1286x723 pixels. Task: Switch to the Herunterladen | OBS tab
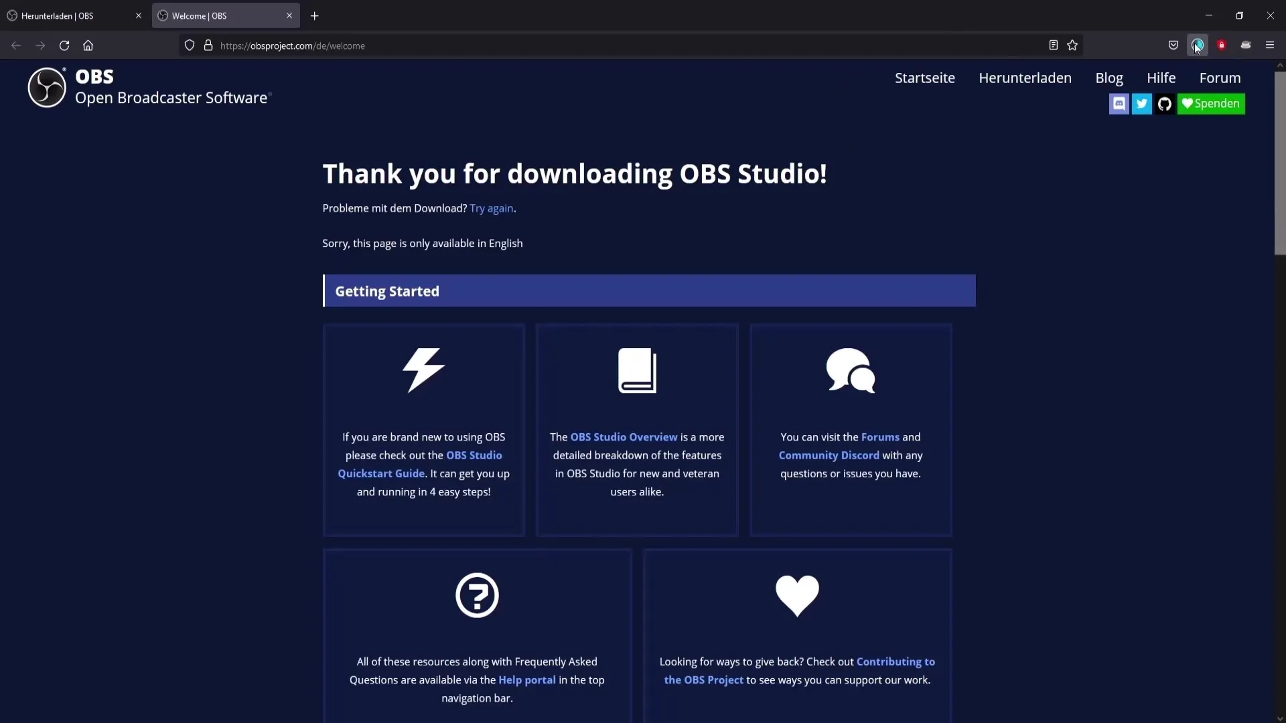point(74,16)
